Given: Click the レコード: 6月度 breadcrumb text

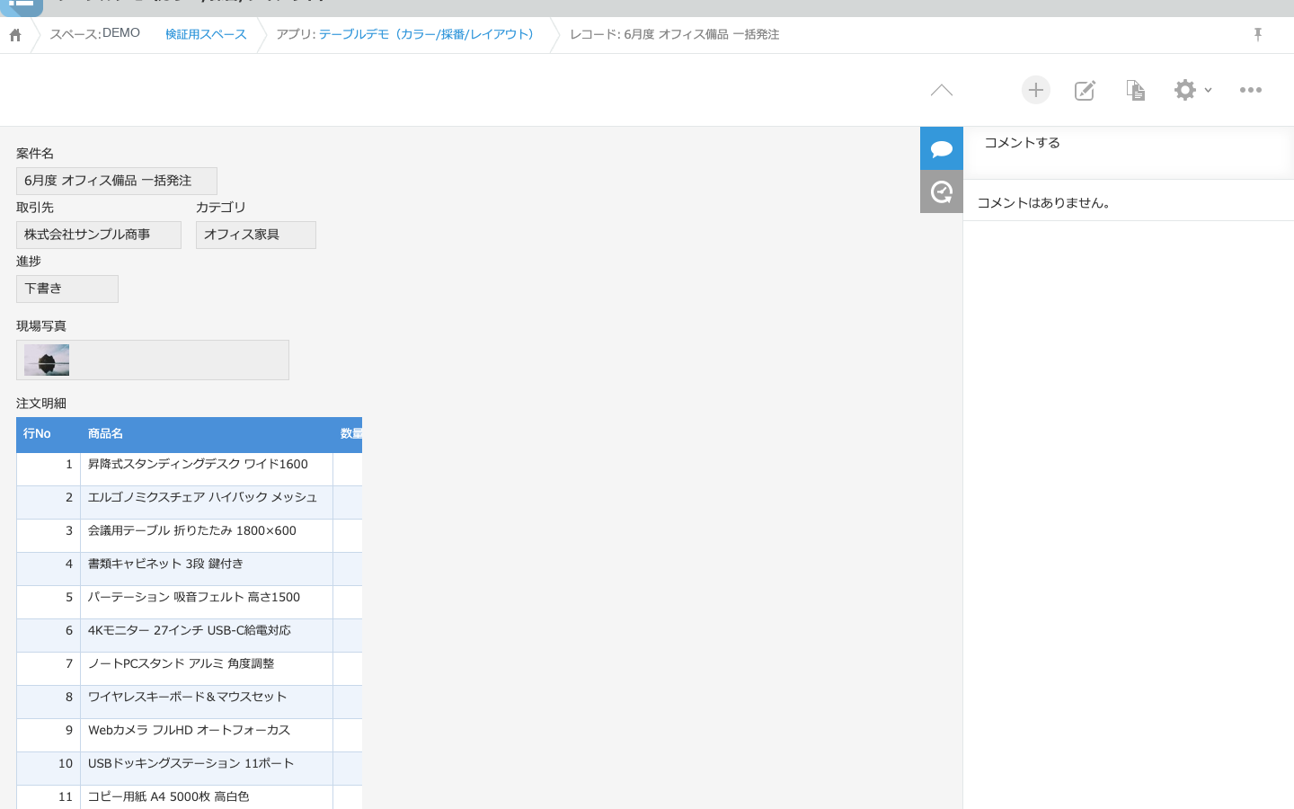Looking at the screenshot, I should click(x=674, y=34).
